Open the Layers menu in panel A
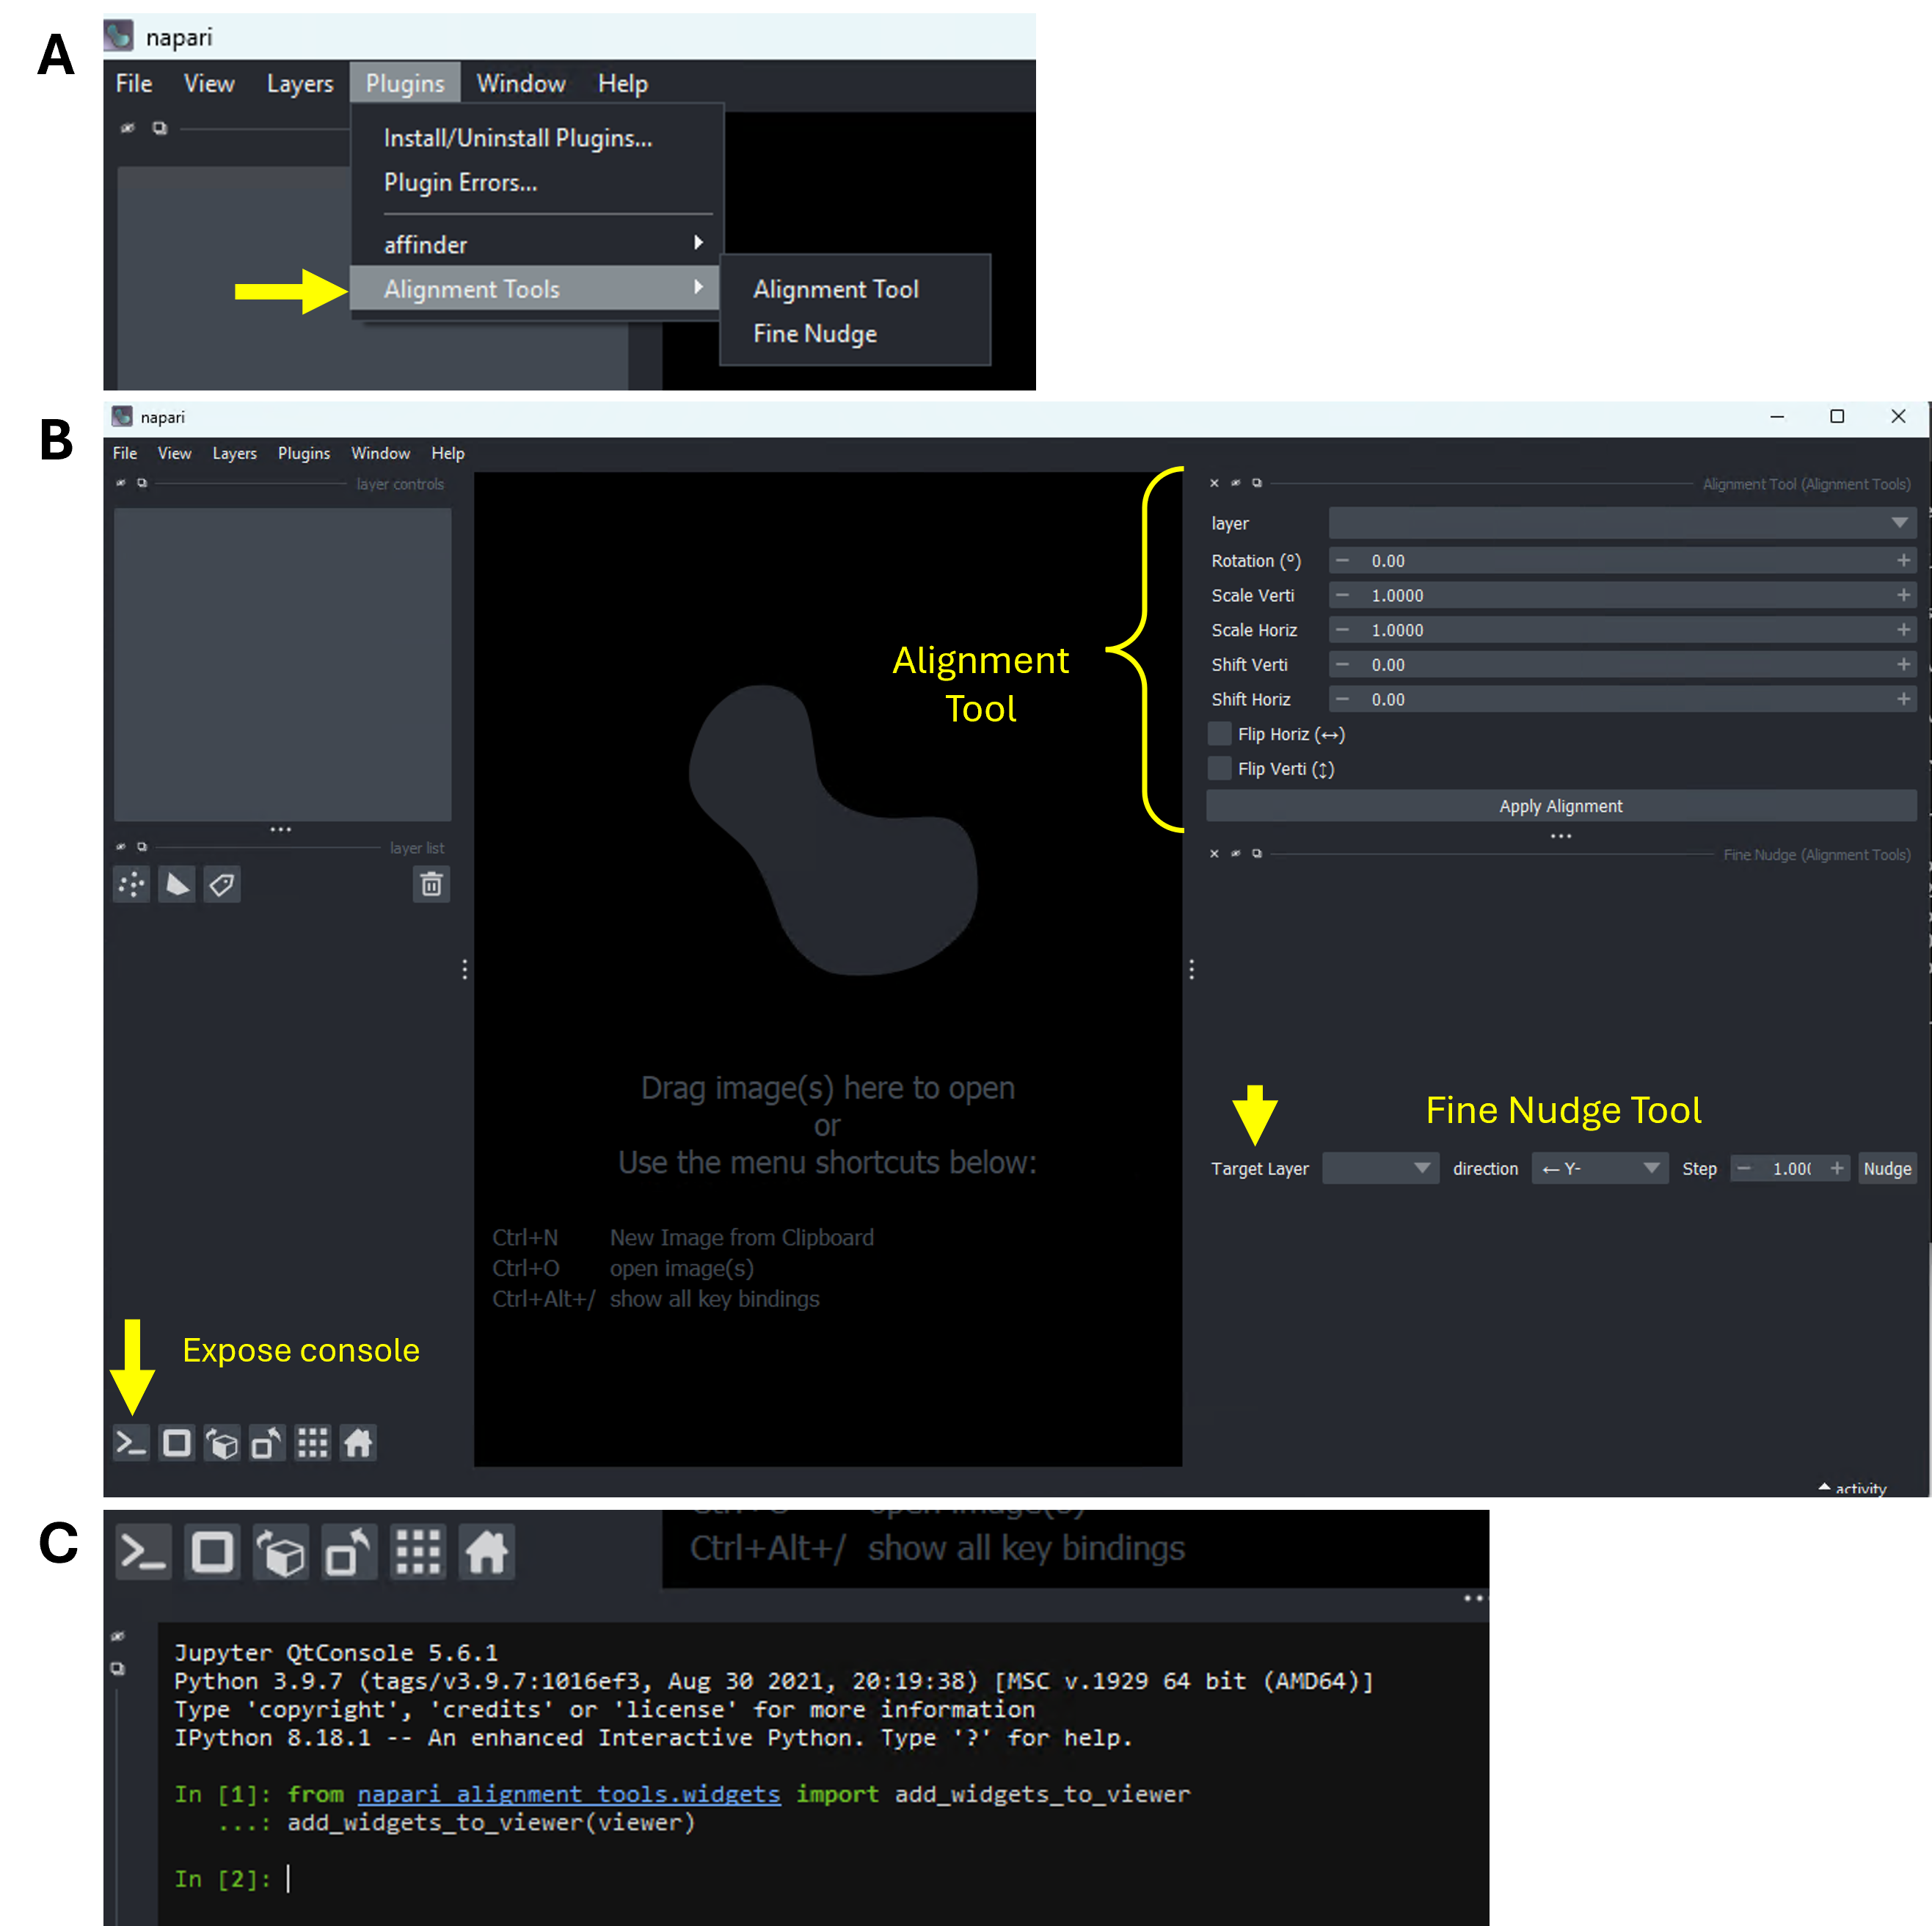 pos(300,83)
